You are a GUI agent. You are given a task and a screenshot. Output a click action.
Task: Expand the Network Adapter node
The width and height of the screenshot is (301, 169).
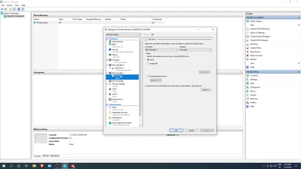(107, 84)
